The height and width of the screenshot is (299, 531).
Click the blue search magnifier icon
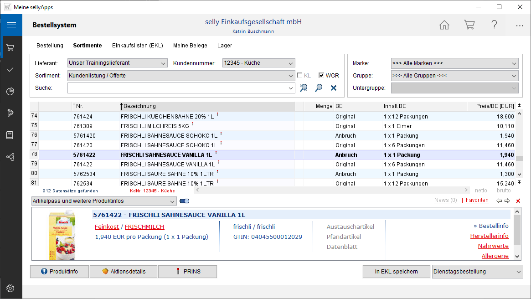(319, 88)
